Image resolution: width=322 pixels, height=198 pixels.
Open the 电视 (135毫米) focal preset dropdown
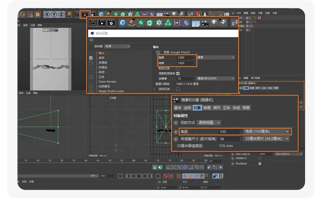[266, 131]
